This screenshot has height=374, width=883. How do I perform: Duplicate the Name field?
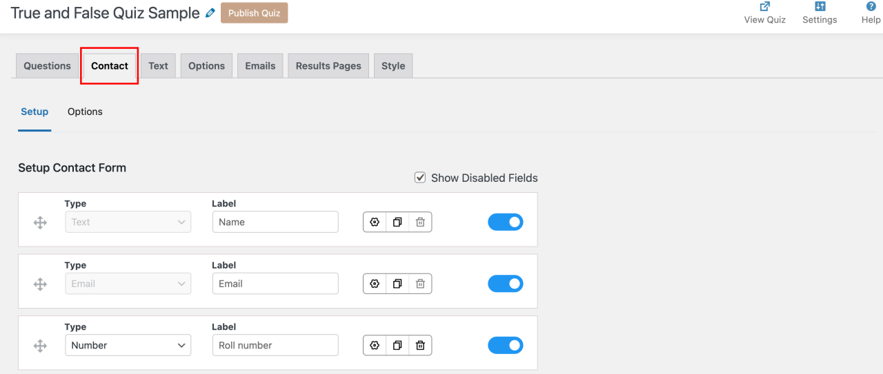click(397, 222)
